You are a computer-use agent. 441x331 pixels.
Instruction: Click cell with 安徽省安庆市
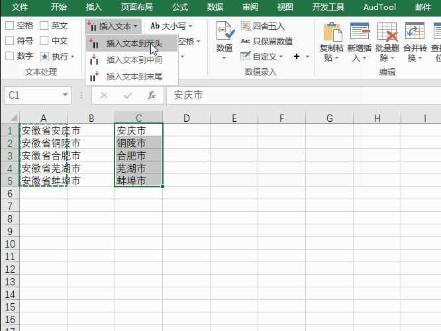pos(43,130)
